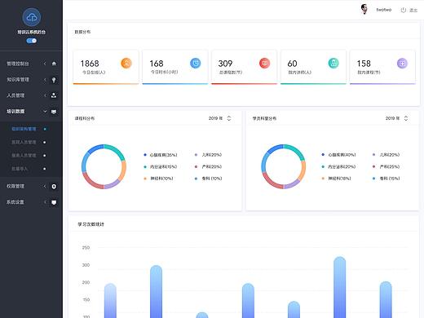Viewport: 424px width, 318px height.
Task: Expand the 权限管理 menu chevron
Action: (x=45, y=186)
